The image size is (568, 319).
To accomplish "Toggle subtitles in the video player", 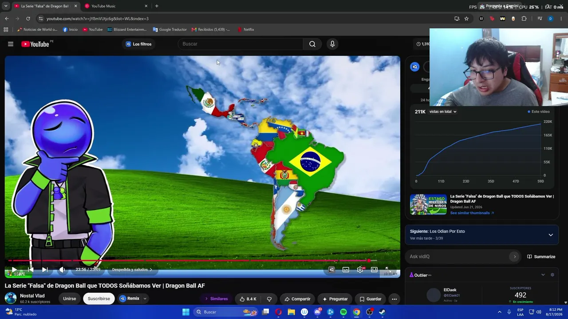I will 346,269.
